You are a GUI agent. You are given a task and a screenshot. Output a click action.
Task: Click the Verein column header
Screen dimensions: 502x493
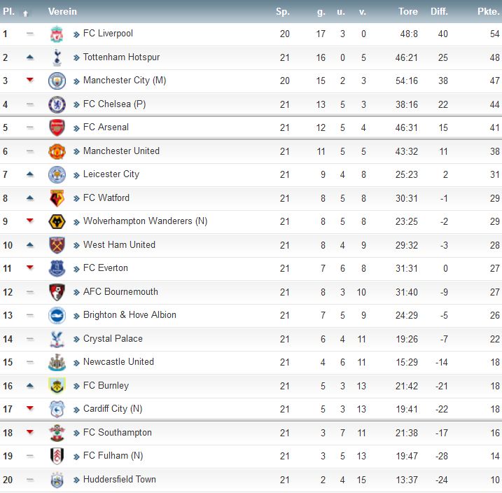click(62, 11)
